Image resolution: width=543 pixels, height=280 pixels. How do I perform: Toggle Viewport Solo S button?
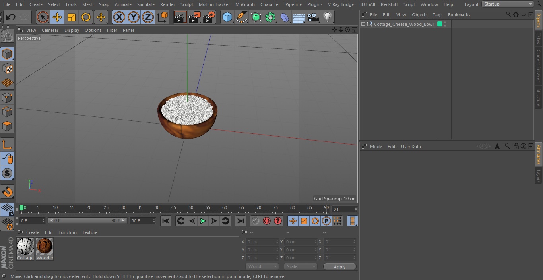[x=7, y=173]
